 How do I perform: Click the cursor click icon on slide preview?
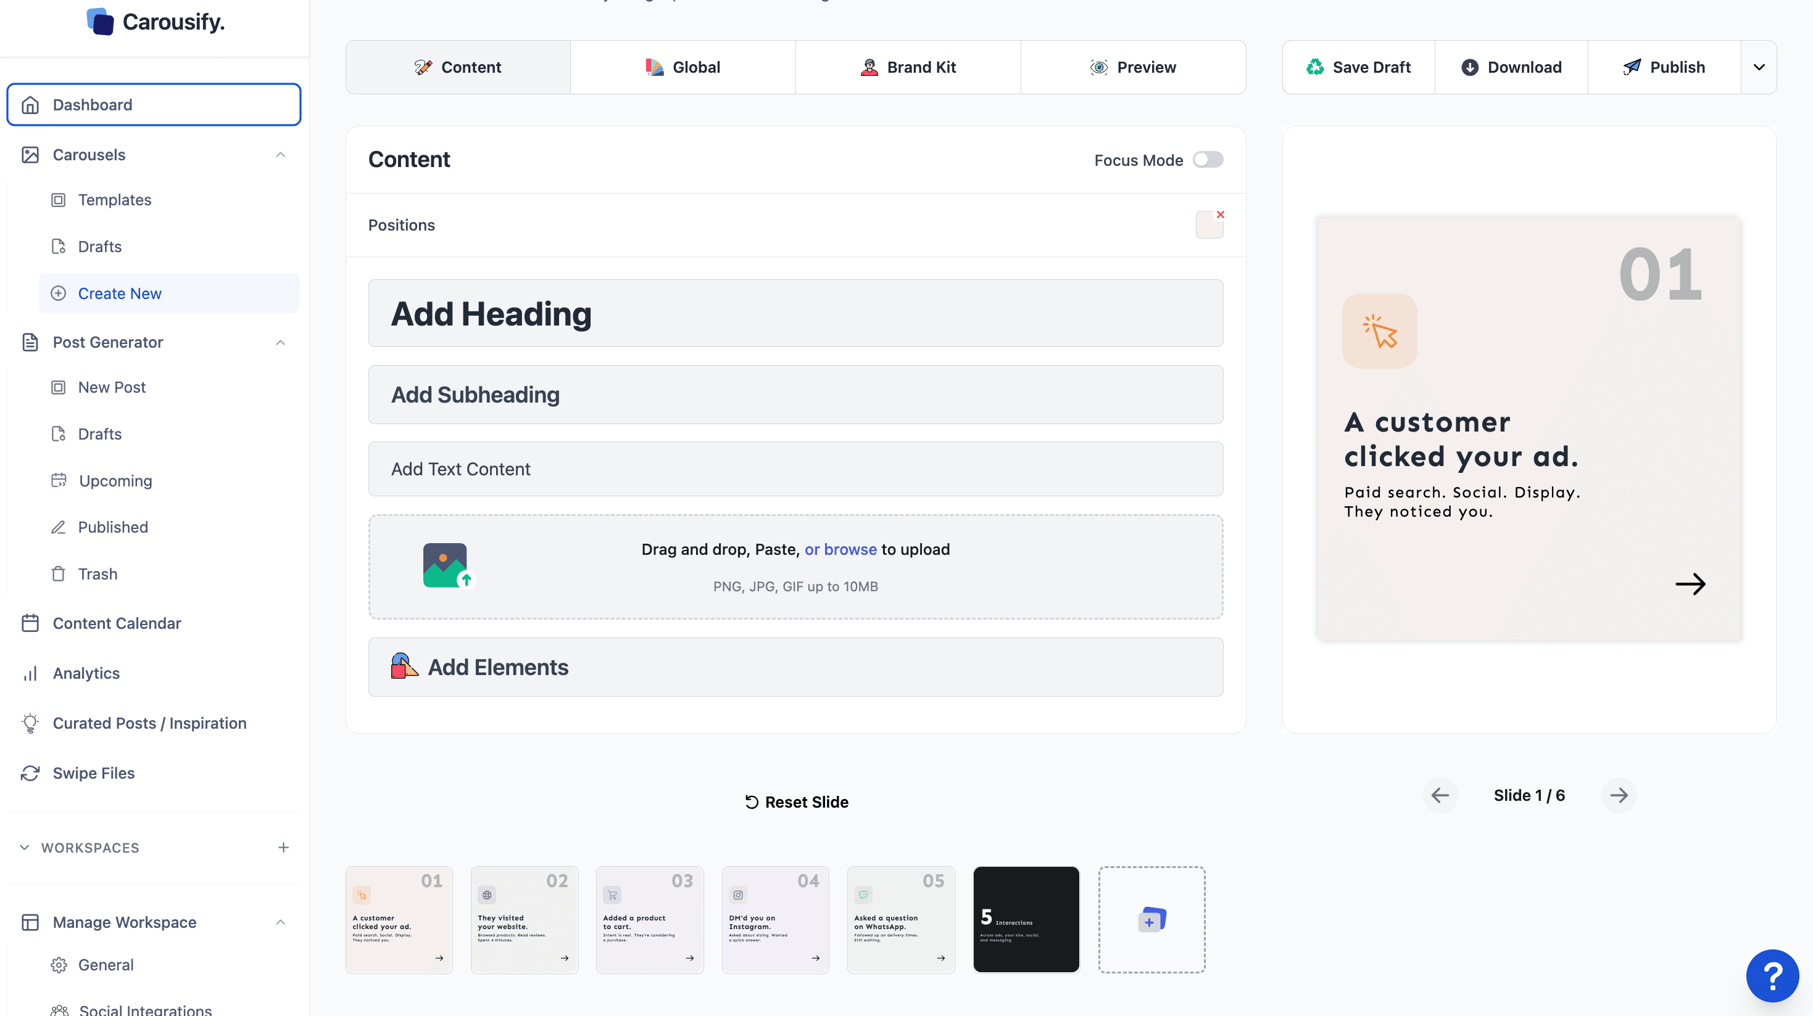(x=1379, y=330)
